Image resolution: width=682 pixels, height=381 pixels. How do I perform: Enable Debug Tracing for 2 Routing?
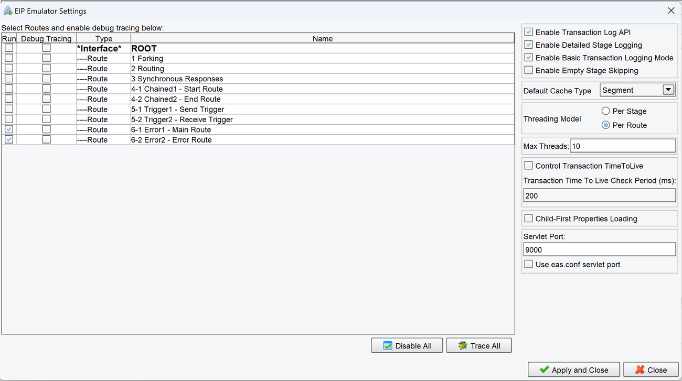(47, 68)
